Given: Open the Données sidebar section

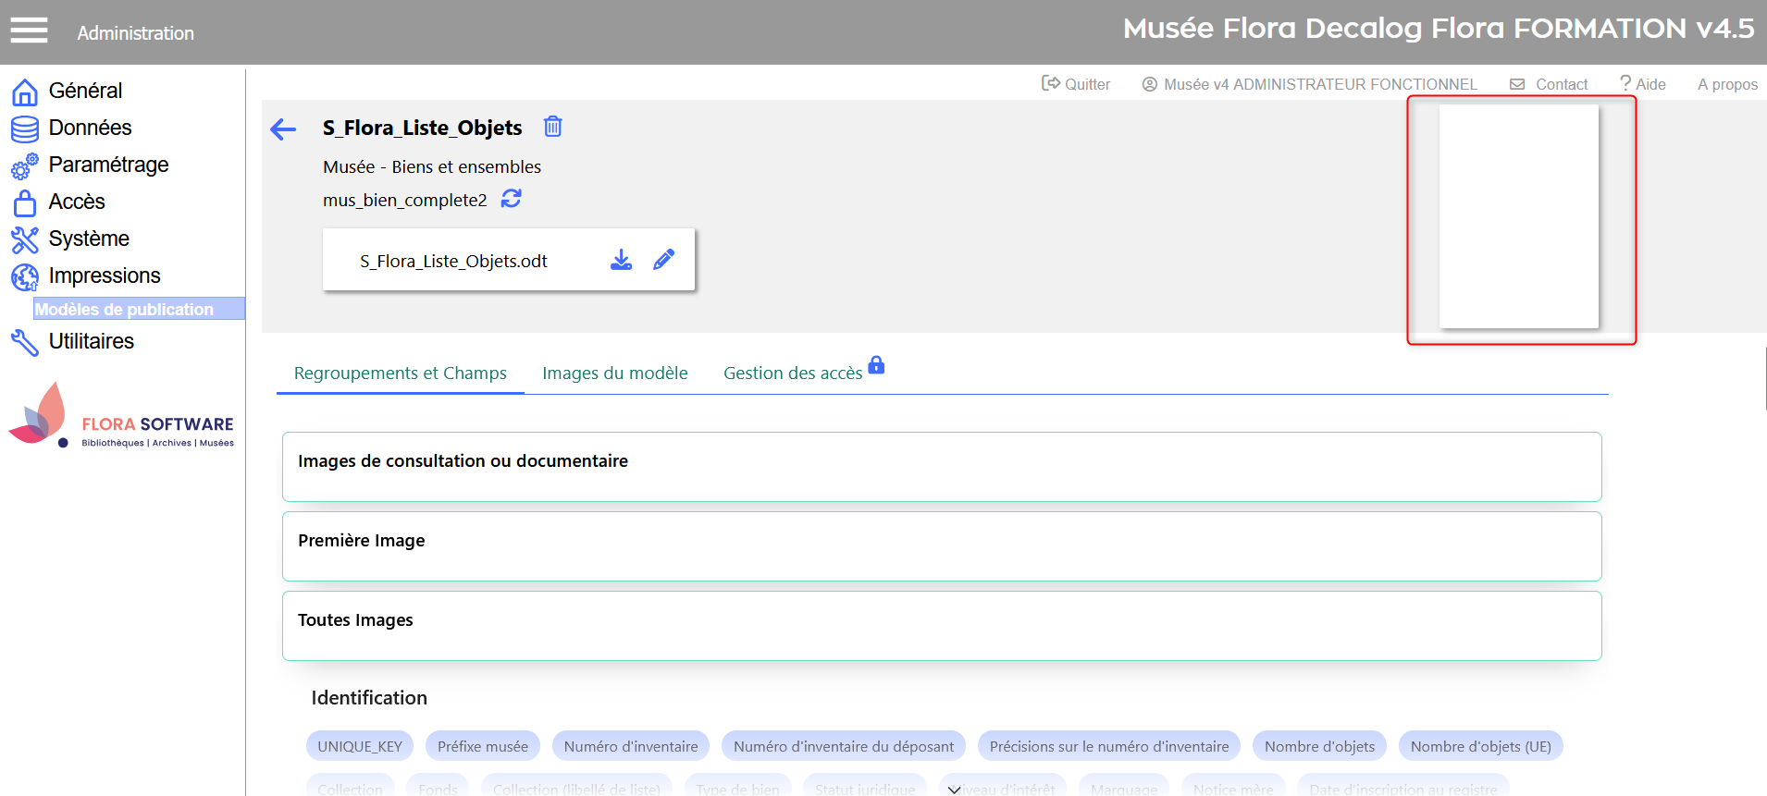Looking at the screenshot, I should coord(90,128).
